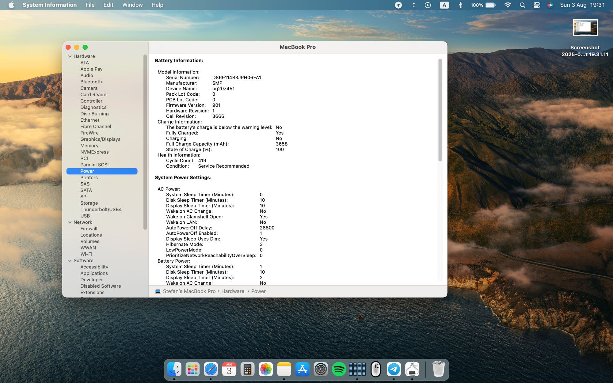Collapse the Hardware section
This screenshot has height=383, width=613.
coord(70,56)
